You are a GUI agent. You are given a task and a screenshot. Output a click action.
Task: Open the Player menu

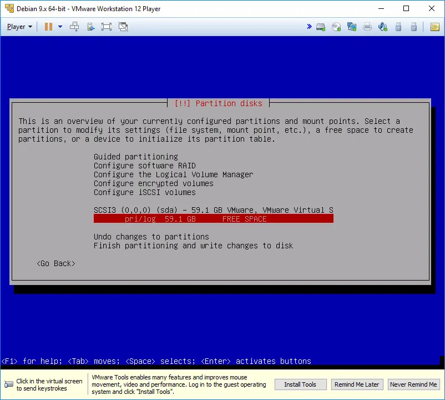(x=19, y=27)
